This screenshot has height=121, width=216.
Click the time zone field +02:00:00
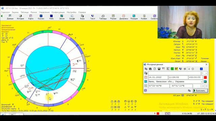tap(196, 77)
